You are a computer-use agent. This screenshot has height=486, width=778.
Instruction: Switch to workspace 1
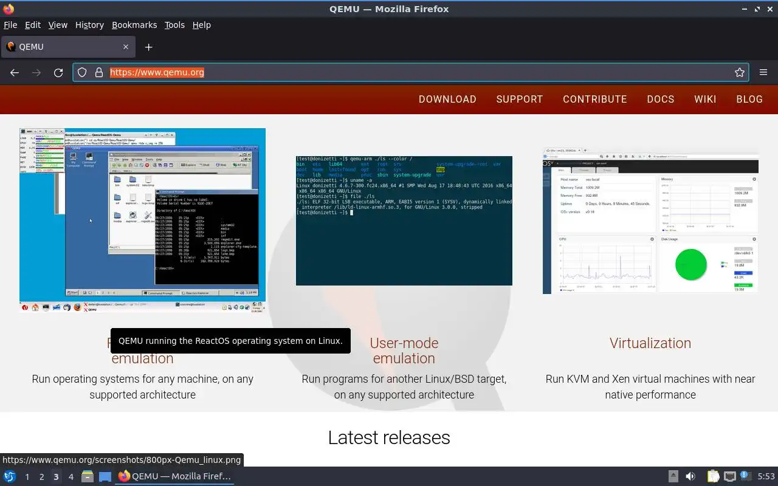(x=27, y=477)
